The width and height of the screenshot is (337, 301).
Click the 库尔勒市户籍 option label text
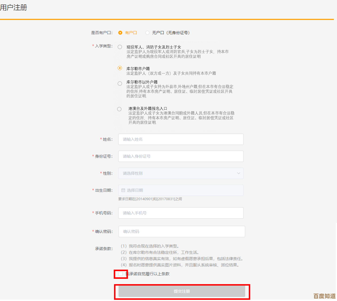coord(138,69)
